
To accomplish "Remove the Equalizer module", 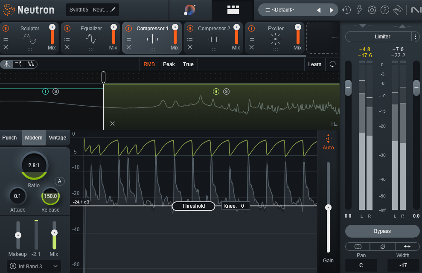I will pos(67,47).
